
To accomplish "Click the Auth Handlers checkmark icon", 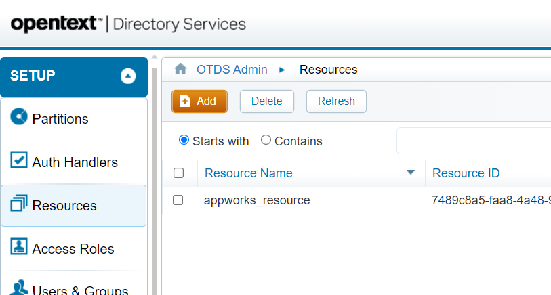I will (20, 161).
